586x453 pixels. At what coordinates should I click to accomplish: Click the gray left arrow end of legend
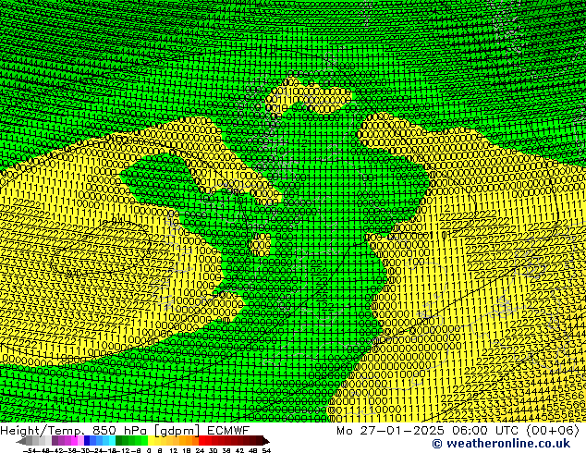(x=21, y=441)
